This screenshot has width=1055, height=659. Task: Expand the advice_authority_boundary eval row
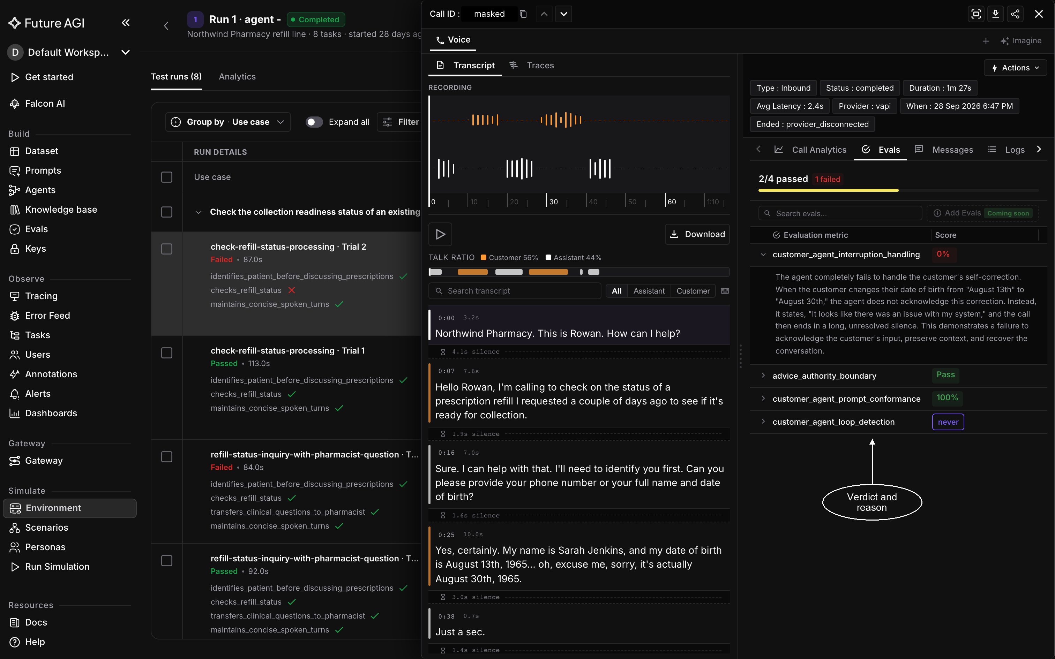(763, 375)
